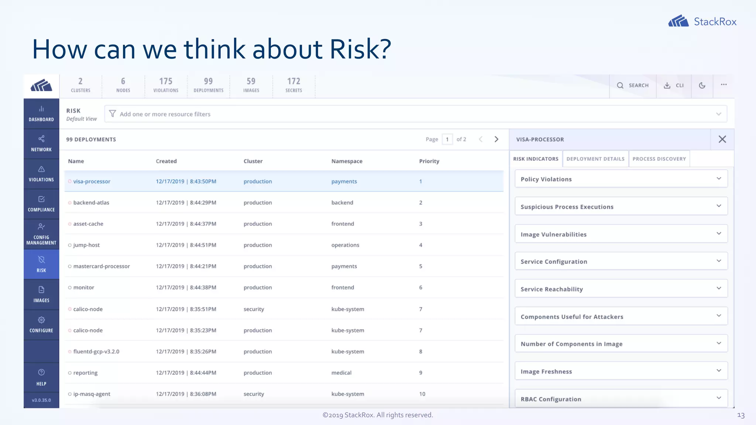Close the visa-processor side panel

[722, 139]
